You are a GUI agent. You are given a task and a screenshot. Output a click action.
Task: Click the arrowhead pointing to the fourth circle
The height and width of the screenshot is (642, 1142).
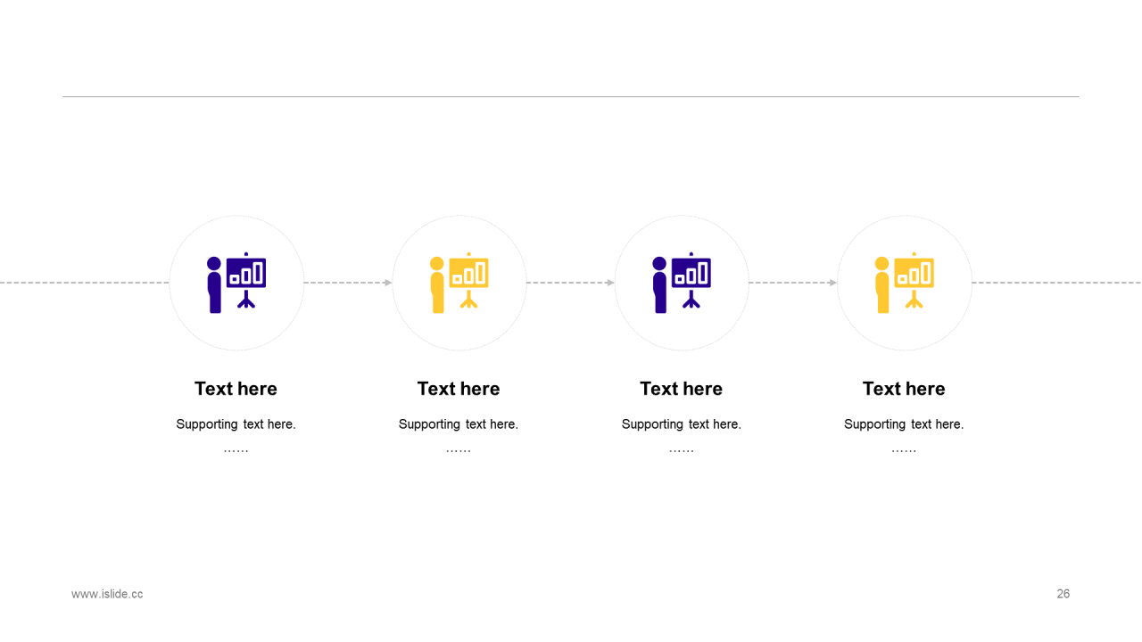coord(833,283)
